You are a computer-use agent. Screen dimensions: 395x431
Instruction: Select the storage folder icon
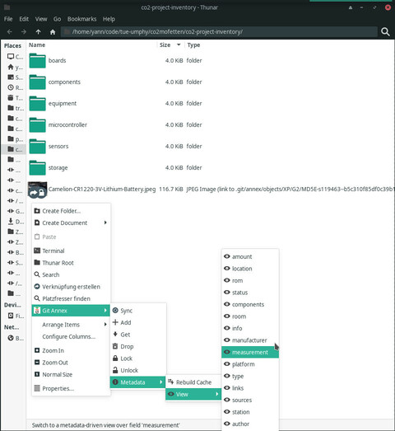[x=37, y=167]
